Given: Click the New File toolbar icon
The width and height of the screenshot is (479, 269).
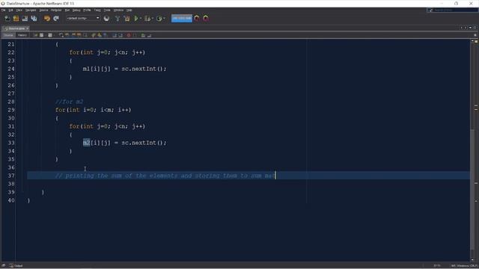Looking at the screenshot, I should pos(7,19).
